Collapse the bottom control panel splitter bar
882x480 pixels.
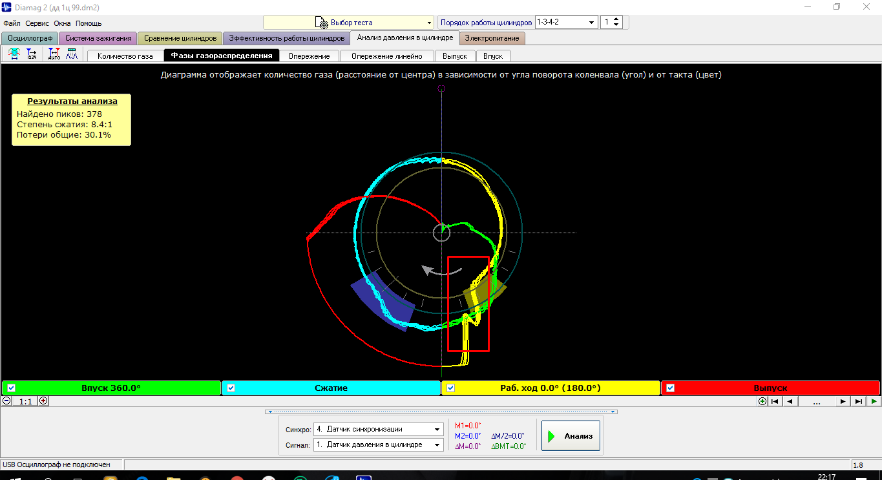click(441, 412)
